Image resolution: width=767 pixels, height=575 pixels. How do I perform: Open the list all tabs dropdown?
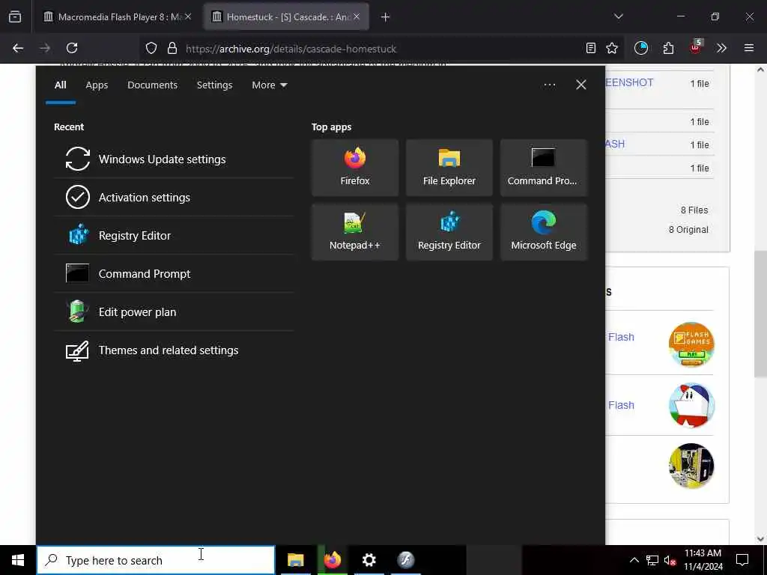[619, 16]
